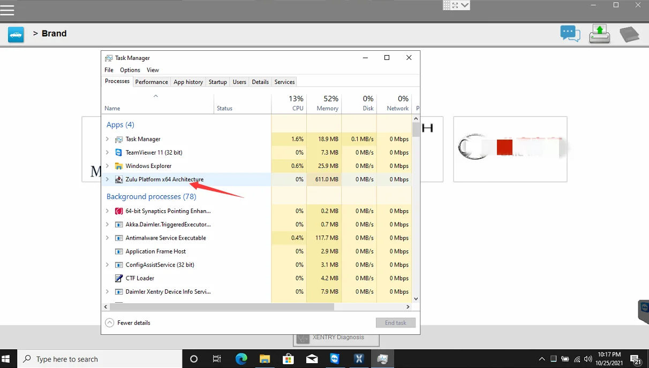Click the End task button

(396, 323)
